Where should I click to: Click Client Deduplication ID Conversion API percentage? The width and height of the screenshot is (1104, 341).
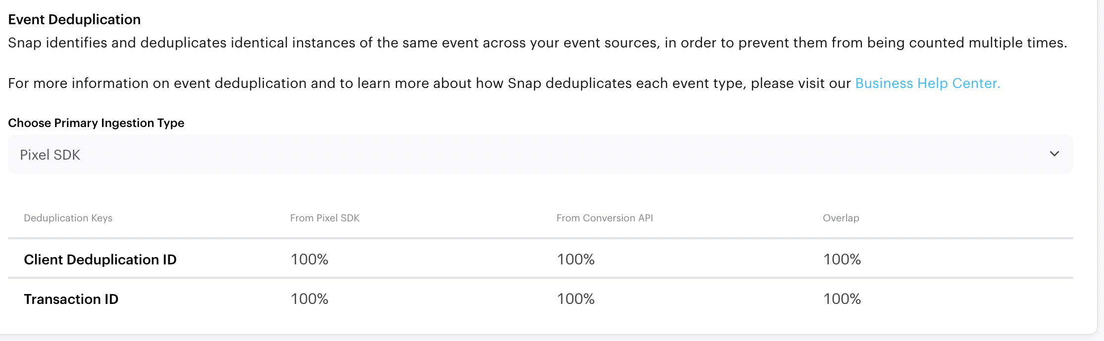(x=575, y=259)
